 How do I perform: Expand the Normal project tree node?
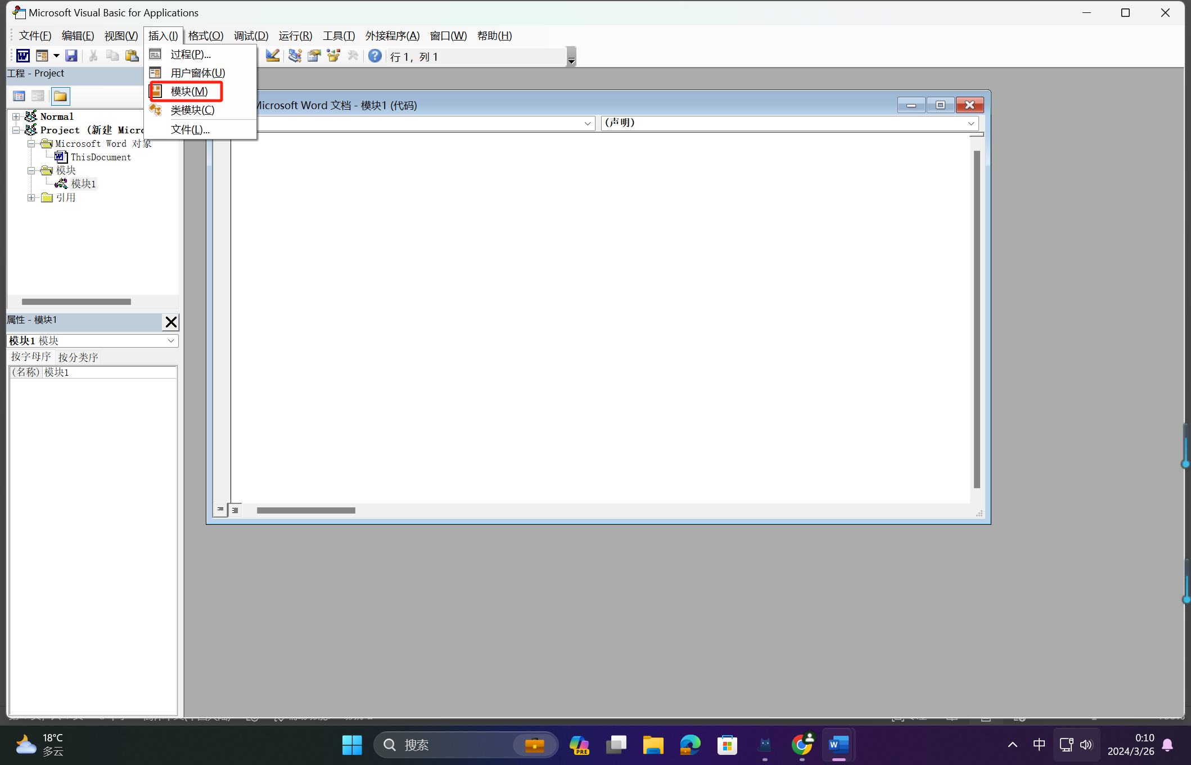coord(16,116)
